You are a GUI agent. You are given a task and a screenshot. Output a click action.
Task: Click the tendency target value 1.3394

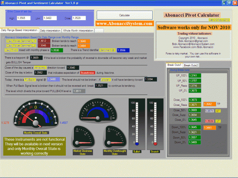(x=150, y=79)
